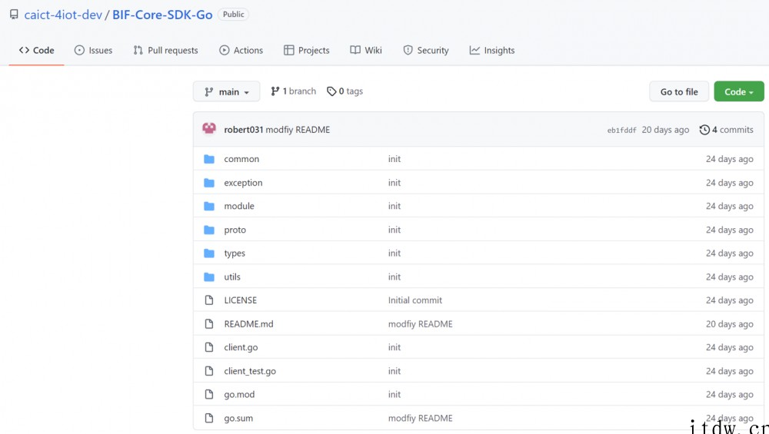Open the Pull requests tab
Screen dimensions: 769x434
[x=166, y=50]
